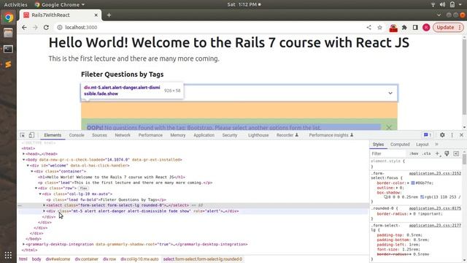This screenshot has height=263, width=467.
Task: Collapse the div id welcome node
Action: click(28, 166)
